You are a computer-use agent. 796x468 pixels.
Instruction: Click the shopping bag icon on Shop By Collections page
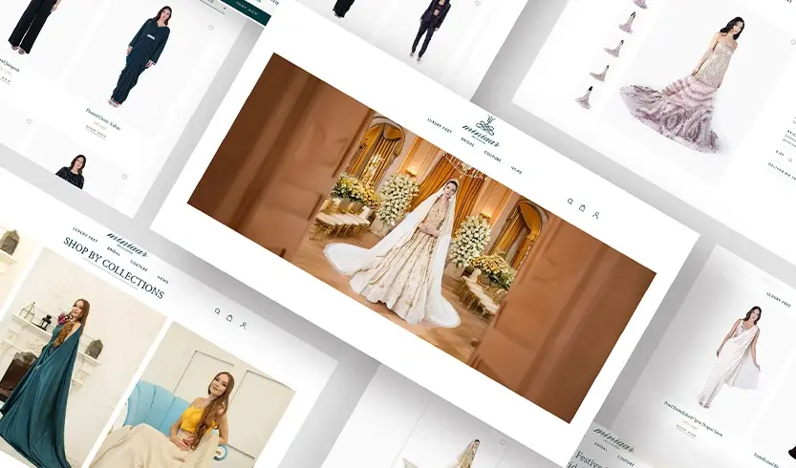pos(229,318)
